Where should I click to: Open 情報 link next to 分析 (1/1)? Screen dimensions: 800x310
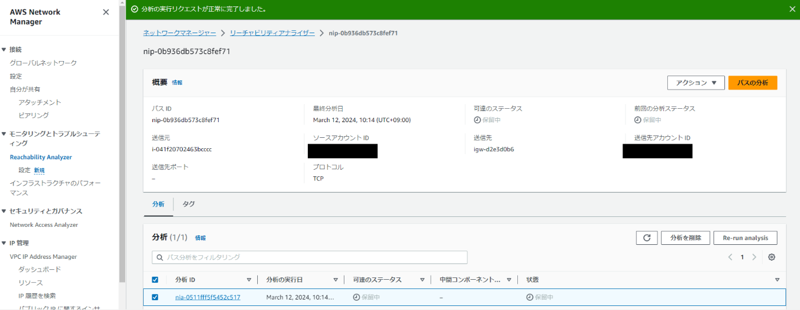200,238
